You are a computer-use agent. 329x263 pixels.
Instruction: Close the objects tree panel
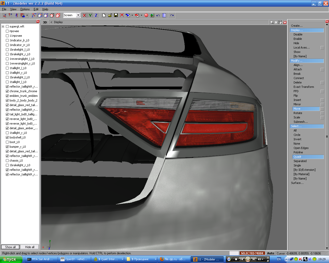tap(38, 22)
